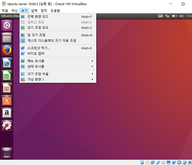The width and height of the screenshot is (192, 165).
Task: Click the Host+E shortcut label
Action: pyautogui.click(x=86, y=48)
